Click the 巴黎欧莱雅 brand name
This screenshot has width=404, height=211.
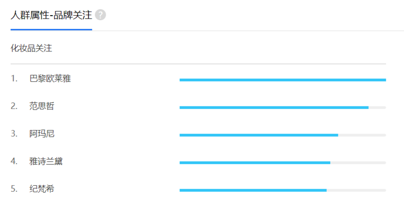tap(50, 78)
